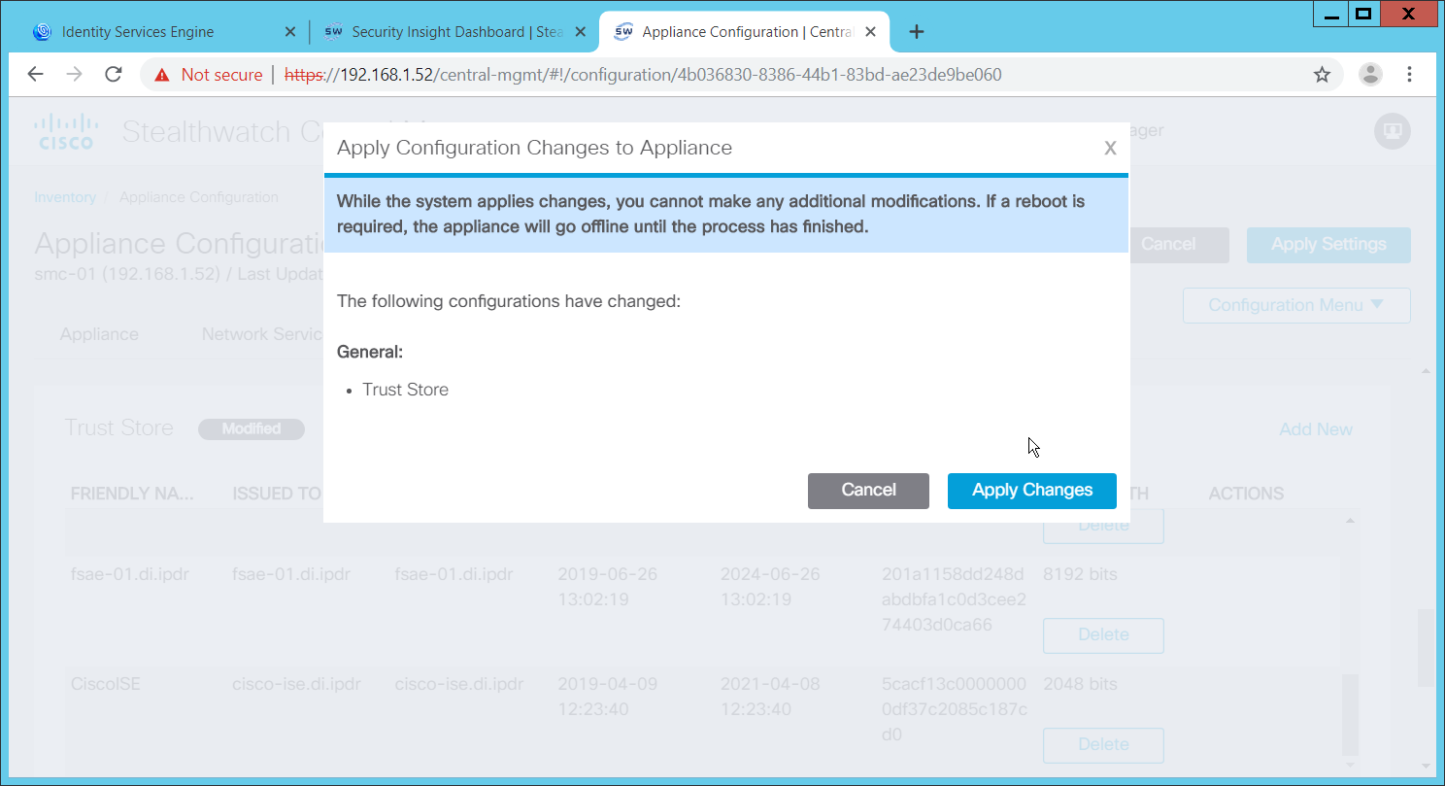Click the Add New link
The width and height of the screenshot is (1445, 786).
(x=1315, y=429)
